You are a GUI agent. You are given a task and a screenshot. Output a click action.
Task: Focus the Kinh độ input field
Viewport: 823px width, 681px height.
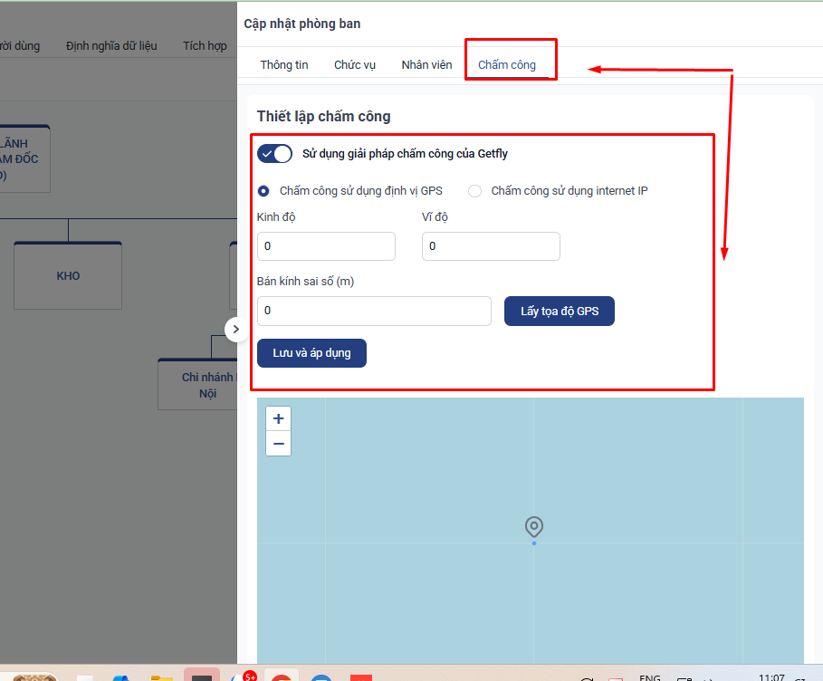tap(327, 246)
